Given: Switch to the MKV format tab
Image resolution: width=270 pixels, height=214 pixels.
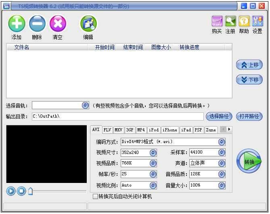Looking at the screenshot, I should pos(119,130).
